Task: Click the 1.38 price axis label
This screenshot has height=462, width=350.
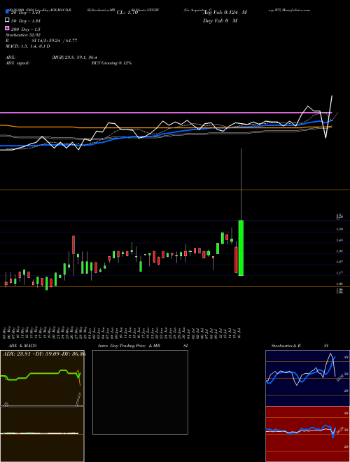Action: point(339,251)
